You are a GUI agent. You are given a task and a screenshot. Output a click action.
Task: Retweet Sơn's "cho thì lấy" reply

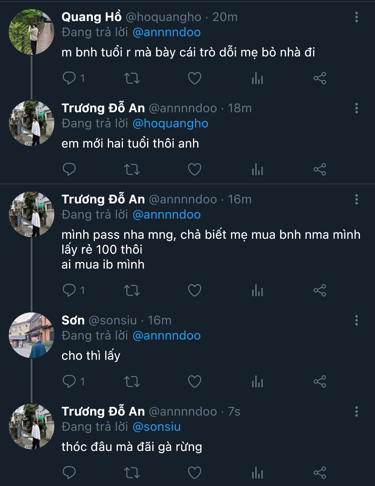pyautogui.click(x=132, y=381)
